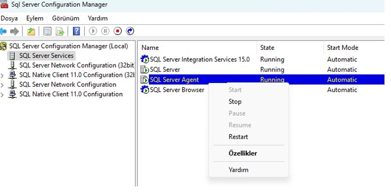
Task: Click the SQL Server Network Configuration node icon
Action: [12, 84]
